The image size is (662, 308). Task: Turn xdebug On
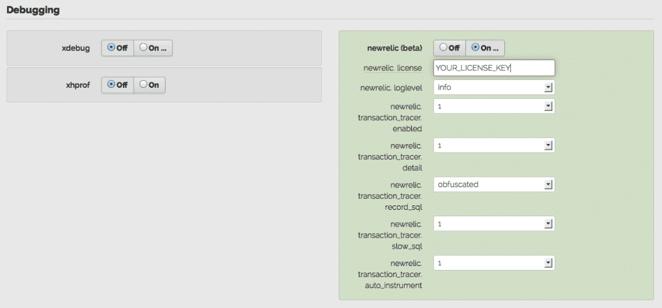153,48
